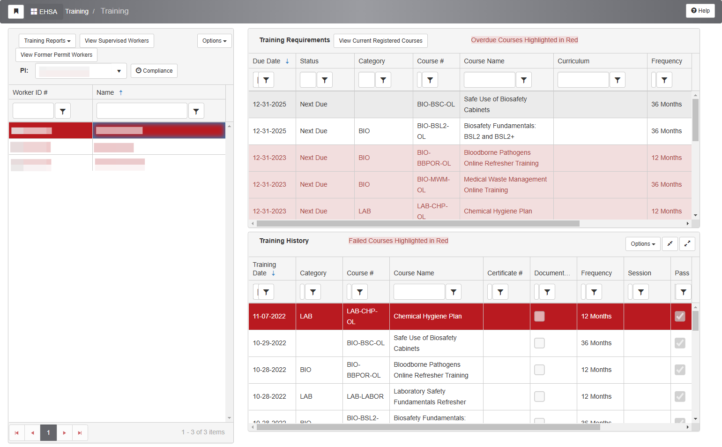
Task: Open the Training breadcrumb link
Action: tap(77, 11)
